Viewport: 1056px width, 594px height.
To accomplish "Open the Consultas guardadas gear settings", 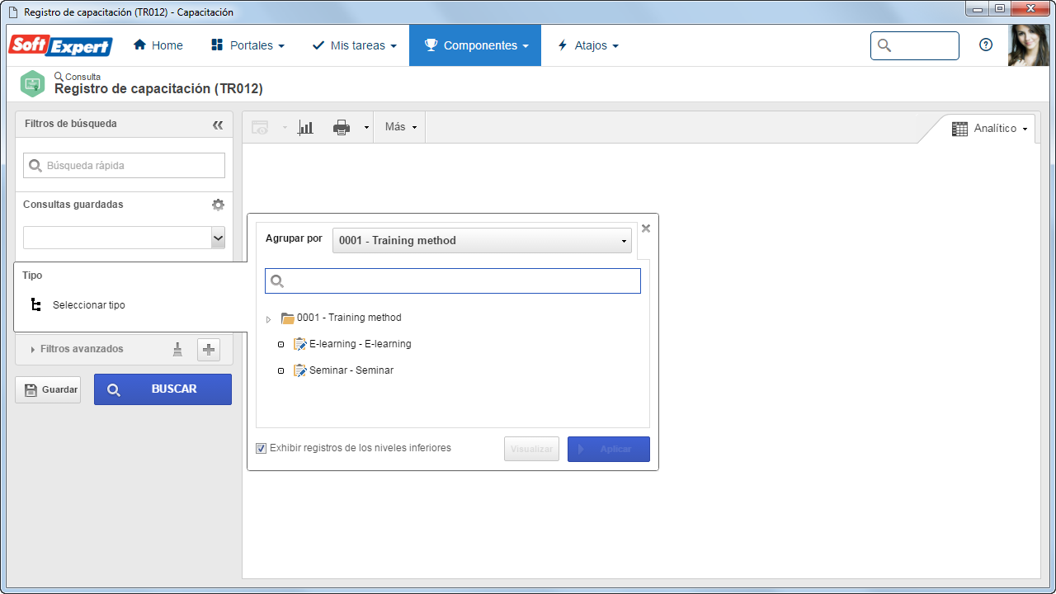I will tap(218, 205).
